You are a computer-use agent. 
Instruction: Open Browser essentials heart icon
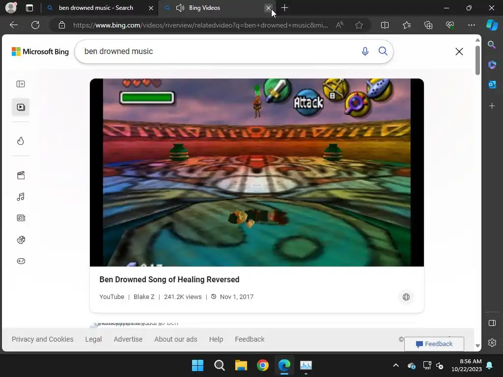pos(450,25)
